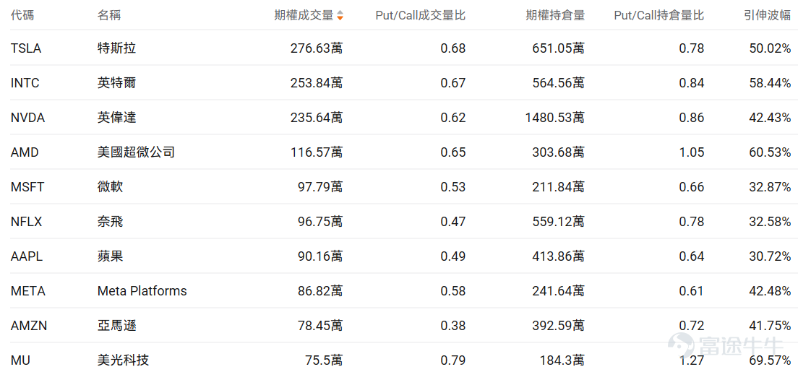
Task: Select the stock name 美國超微公司
Action: pos(136,152)
